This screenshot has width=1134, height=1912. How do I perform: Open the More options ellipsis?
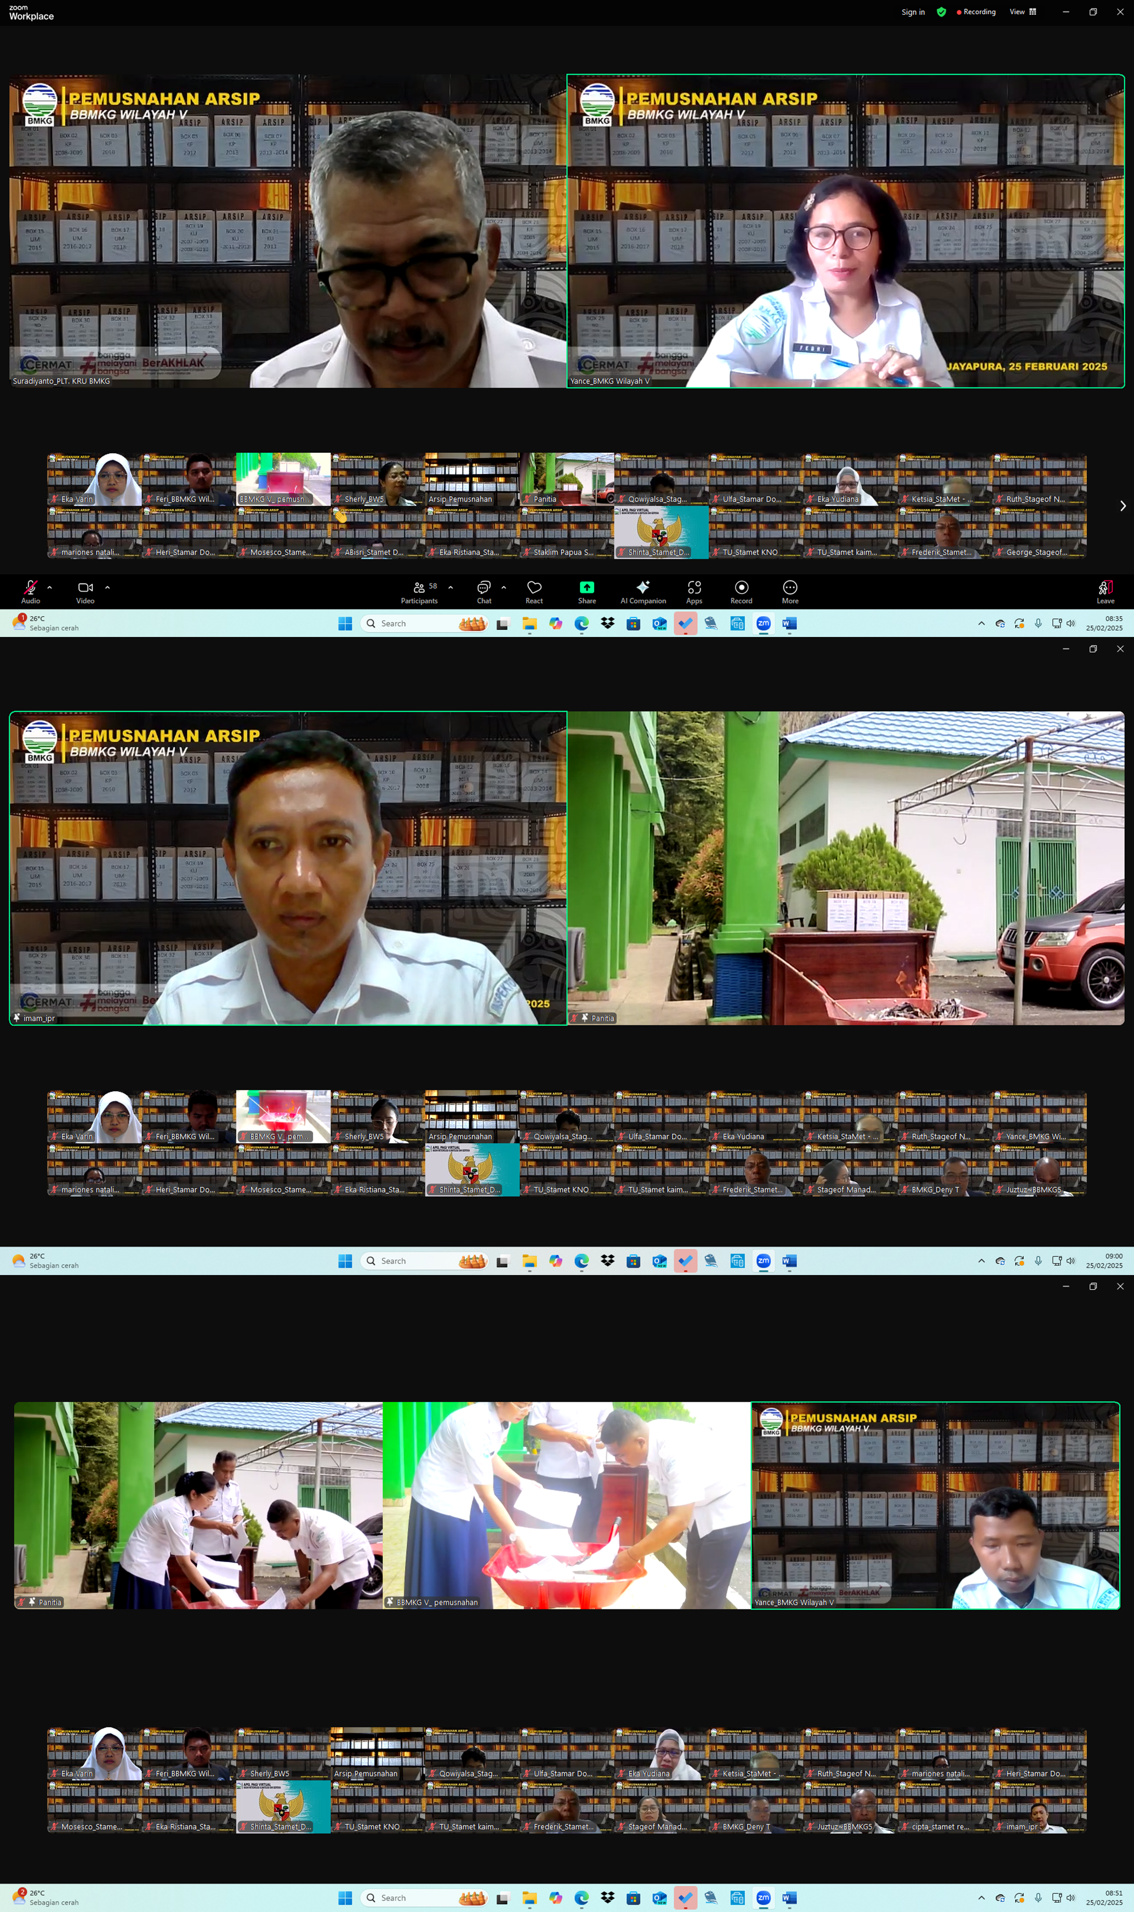[x=789, y=588]
